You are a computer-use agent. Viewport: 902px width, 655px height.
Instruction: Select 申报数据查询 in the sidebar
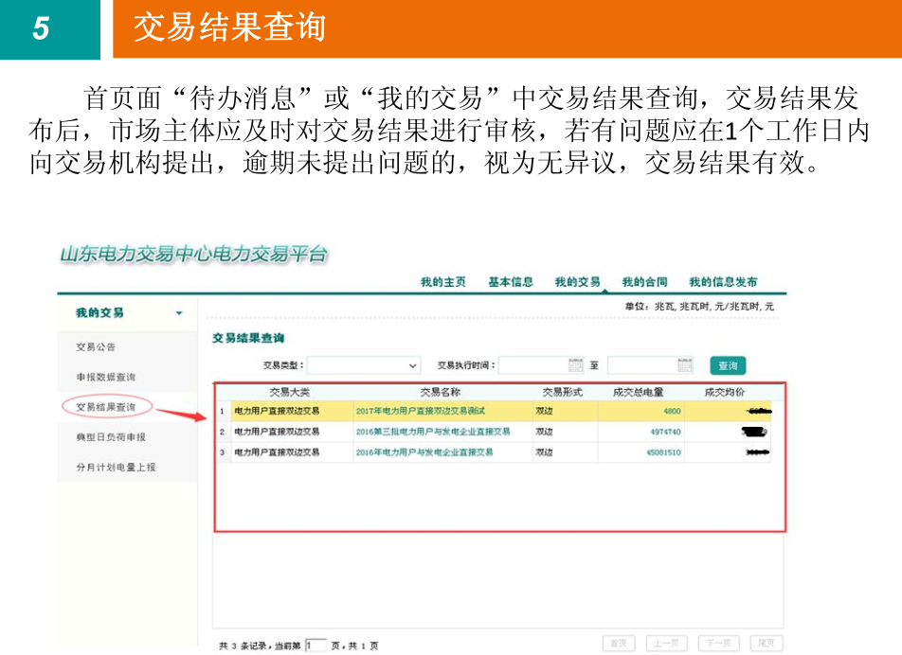point(105,378)
